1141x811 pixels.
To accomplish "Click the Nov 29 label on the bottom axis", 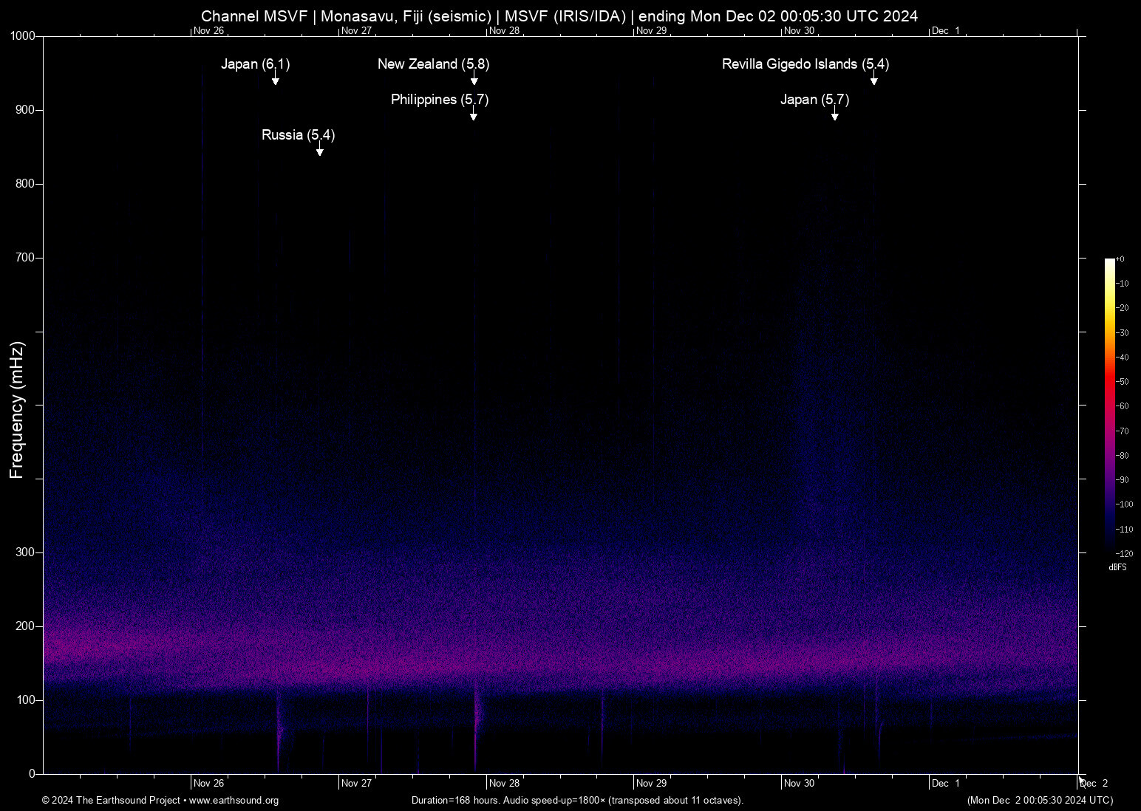I will tap(651, 784).
